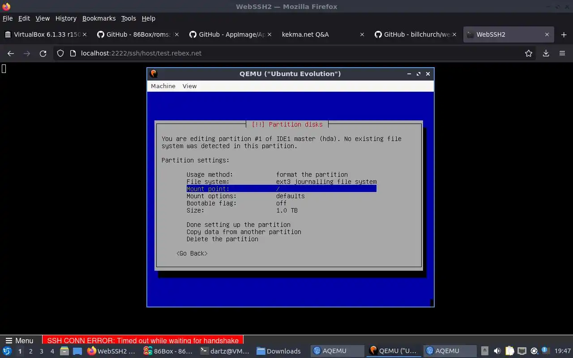Click the shield tracking protection icon
The image size is (573, 358).
[60, 53]
